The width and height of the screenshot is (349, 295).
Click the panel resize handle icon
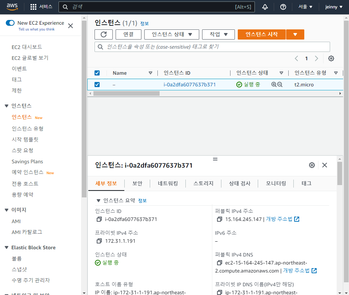pos(215,159)
